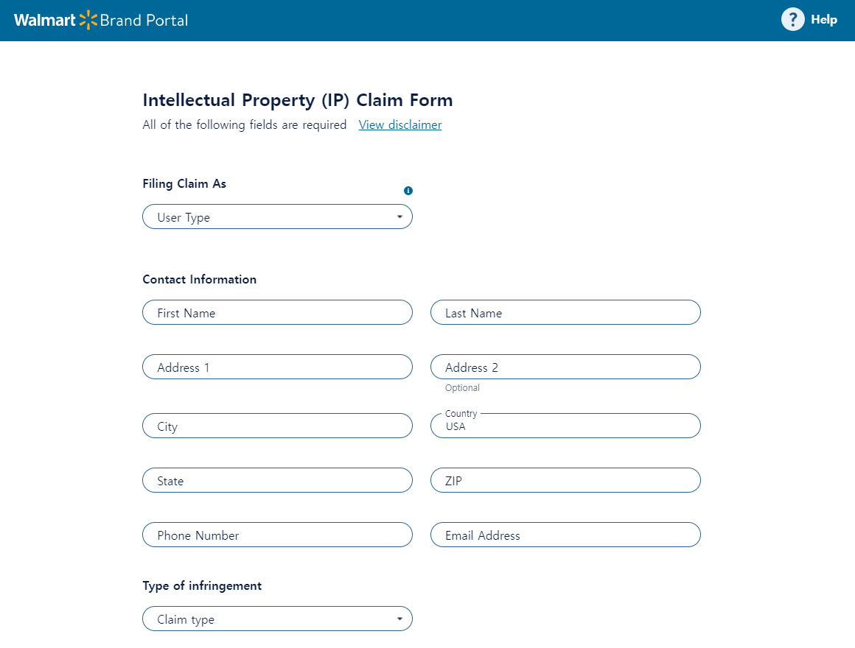Viewport: 855px width, 648px height.
Task: Click the info icon above User Type
Action: (x=408, y=191)
